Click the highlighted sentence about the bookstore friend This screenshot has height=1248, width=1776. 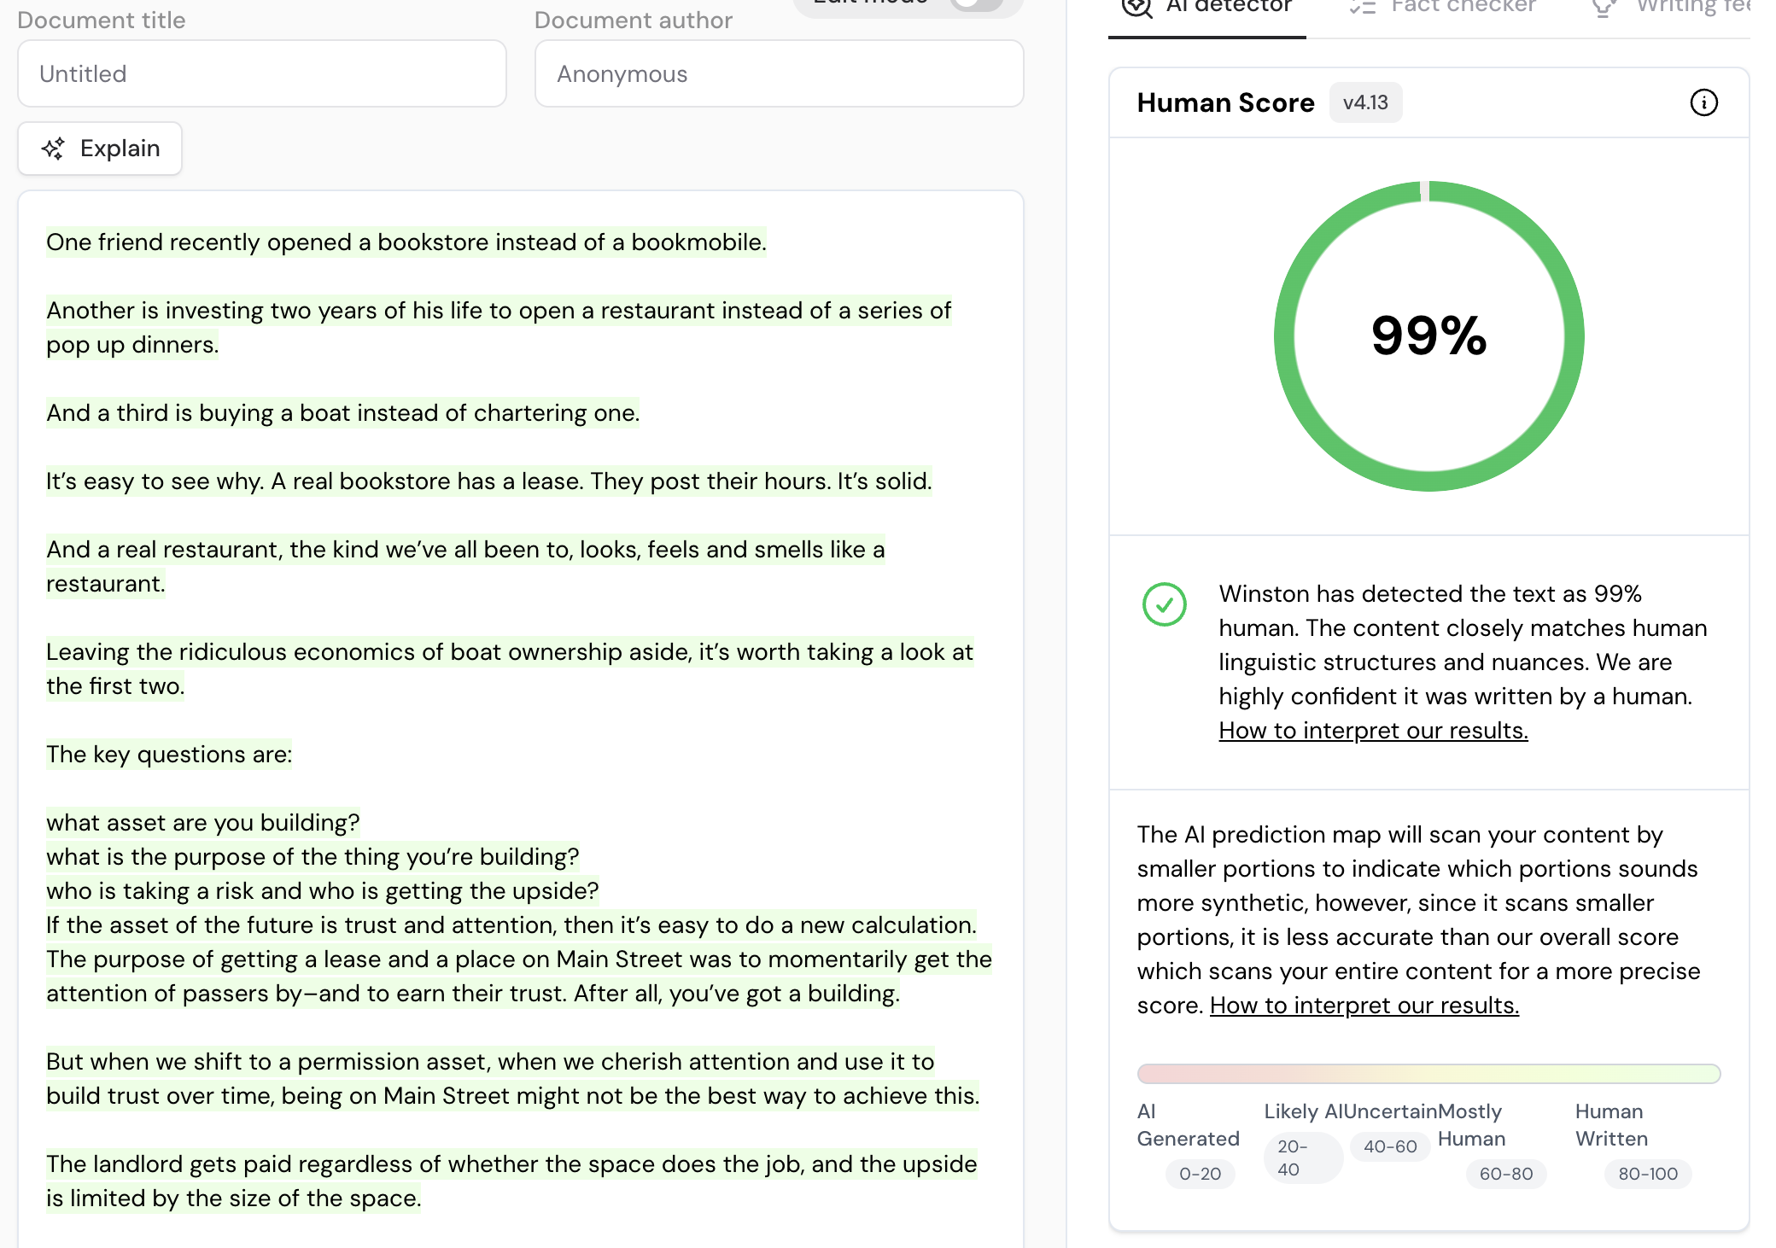pyautogui.click(x=406, y=242)
